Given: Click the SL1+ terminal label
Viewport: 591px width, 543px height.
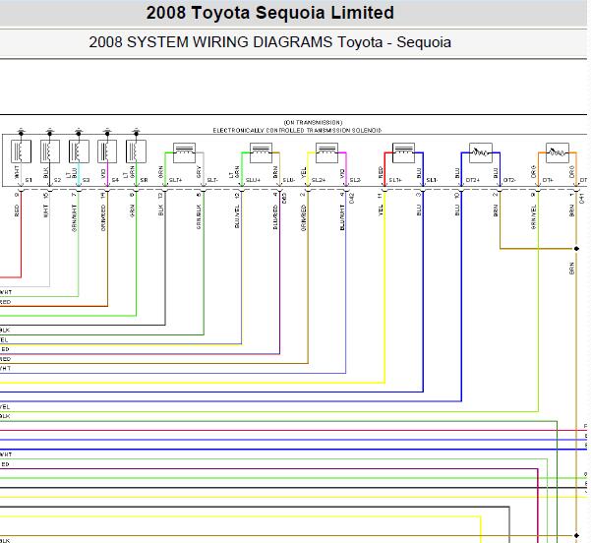Looking at the screenshot, I should click(x=395, y=180).
